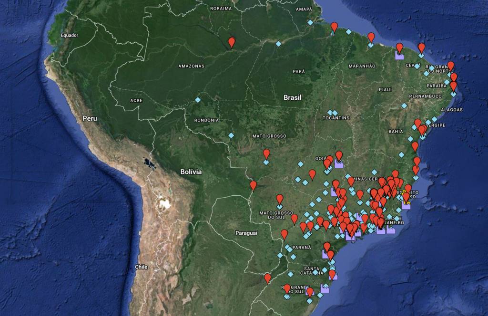The image size is (488, 316).
Task: Click the blue diamond west of Mato Grosso label
Action: 231,135
